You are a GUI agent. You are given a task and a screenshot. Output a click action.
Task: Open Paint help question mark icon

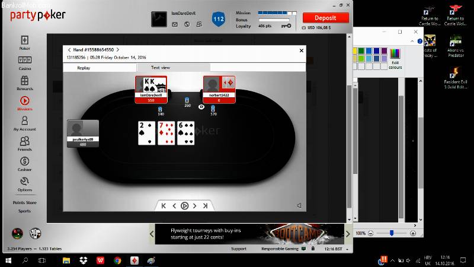pyautogui.click(x=420, y=41)
